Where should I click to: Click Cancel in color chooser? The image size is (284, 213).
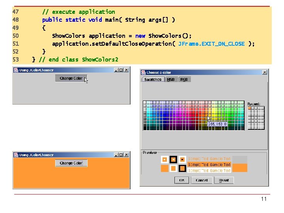(202, 180)
